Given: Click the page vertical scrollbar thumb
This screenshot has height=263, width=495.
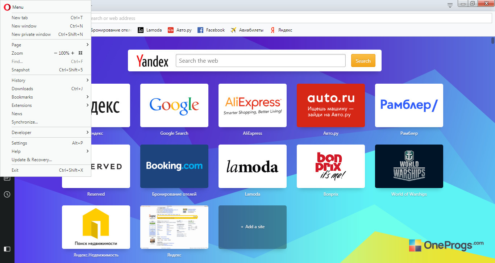Looking at the screenshot, I should tap(493, 40).
